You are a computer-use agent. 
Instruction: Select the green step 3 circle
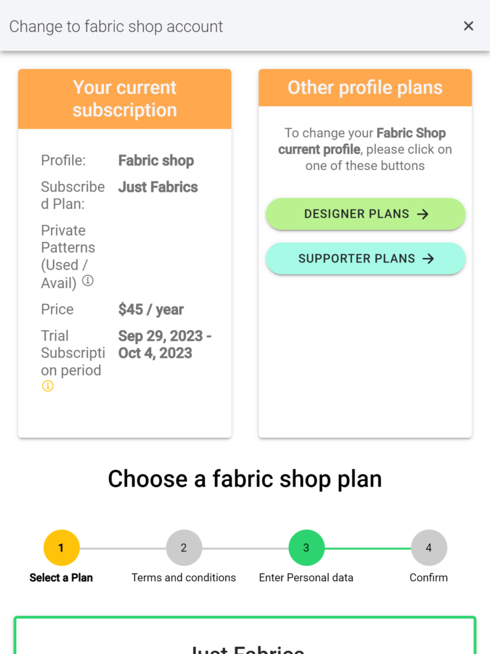tap(306, 547)
